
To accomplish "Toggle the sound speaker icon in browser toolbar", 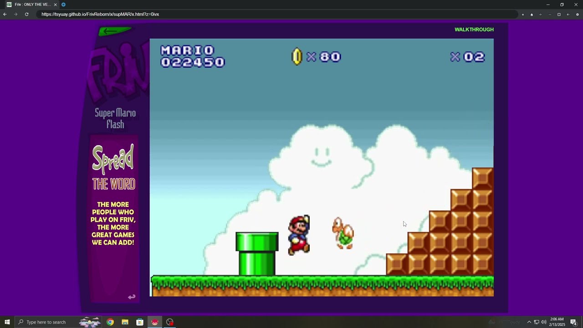I will tap(568, 15).
